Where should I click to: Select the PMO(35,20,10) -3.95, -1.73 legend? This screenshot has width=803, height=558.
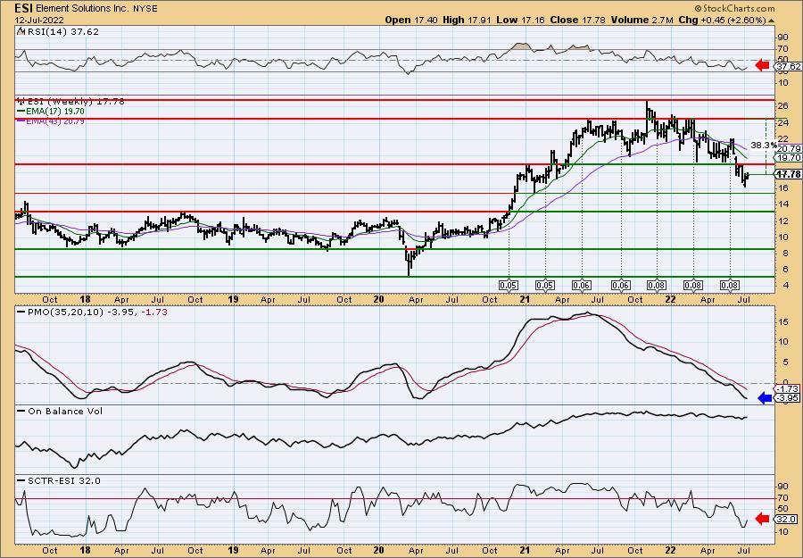point(92,312)
